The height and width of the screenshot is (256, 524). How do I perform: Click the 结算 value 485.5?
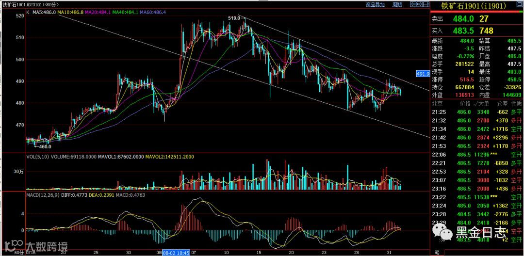point(515,41)
